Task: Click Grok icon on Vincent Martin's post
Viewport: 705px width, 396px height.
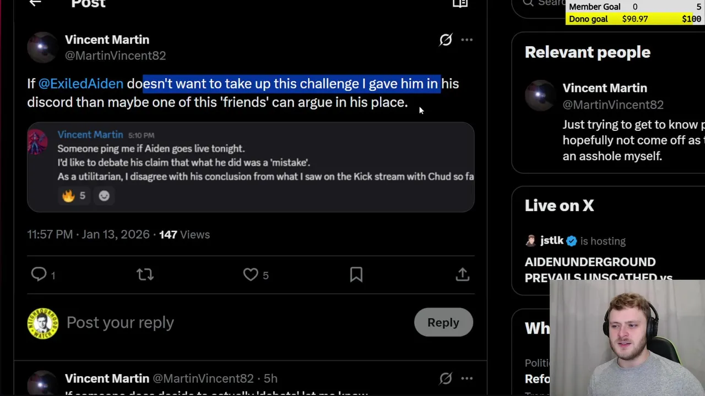Action: 446,40
